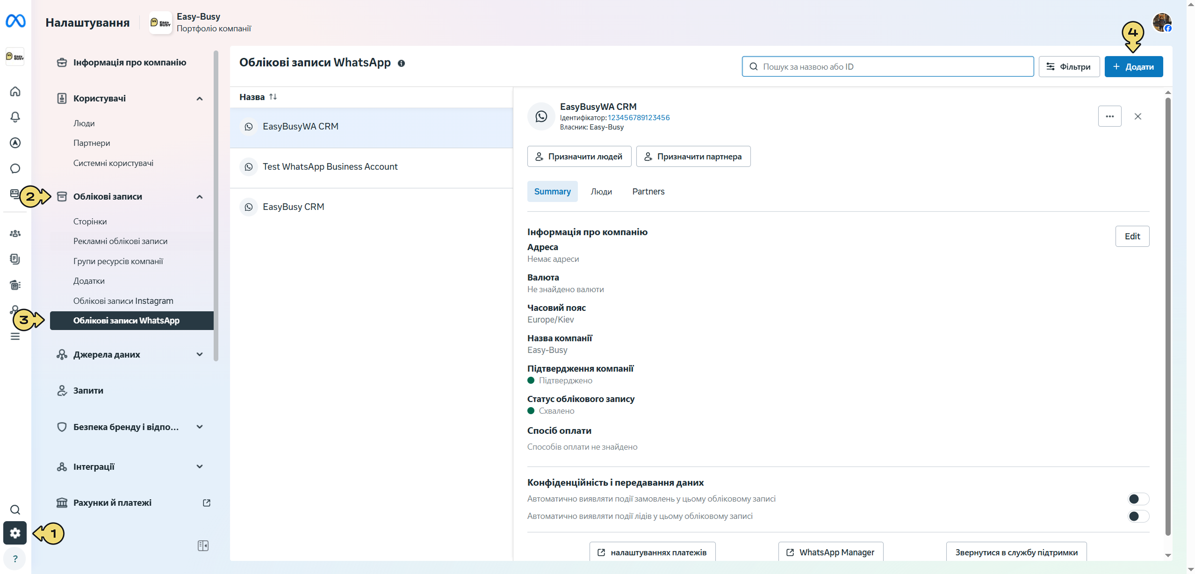The image size is (1195, 574).
Task: Click the sidebar navigation scrollbar
Action: (x=216, y=206)
